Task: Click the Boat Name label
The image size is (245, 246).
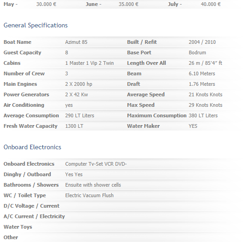Action: click(17, 42)
